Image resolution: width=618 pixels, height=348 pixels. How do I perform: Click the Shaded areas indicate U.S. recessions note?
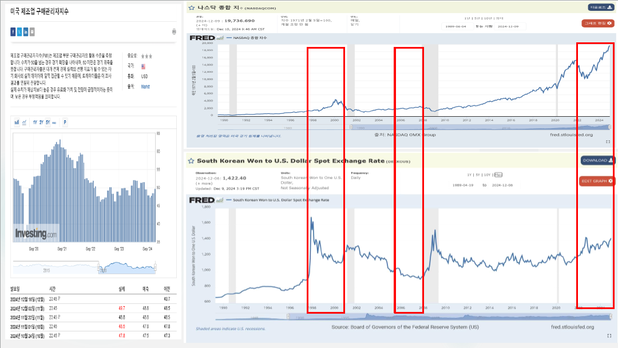pyautogui.click(x=231, y=329)
